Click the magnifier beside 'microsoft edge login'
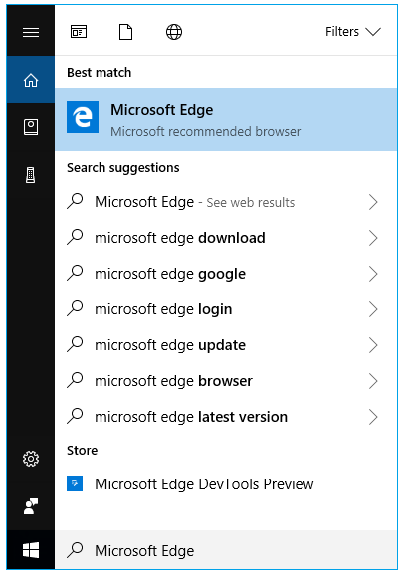 click(x=75, y=308)
